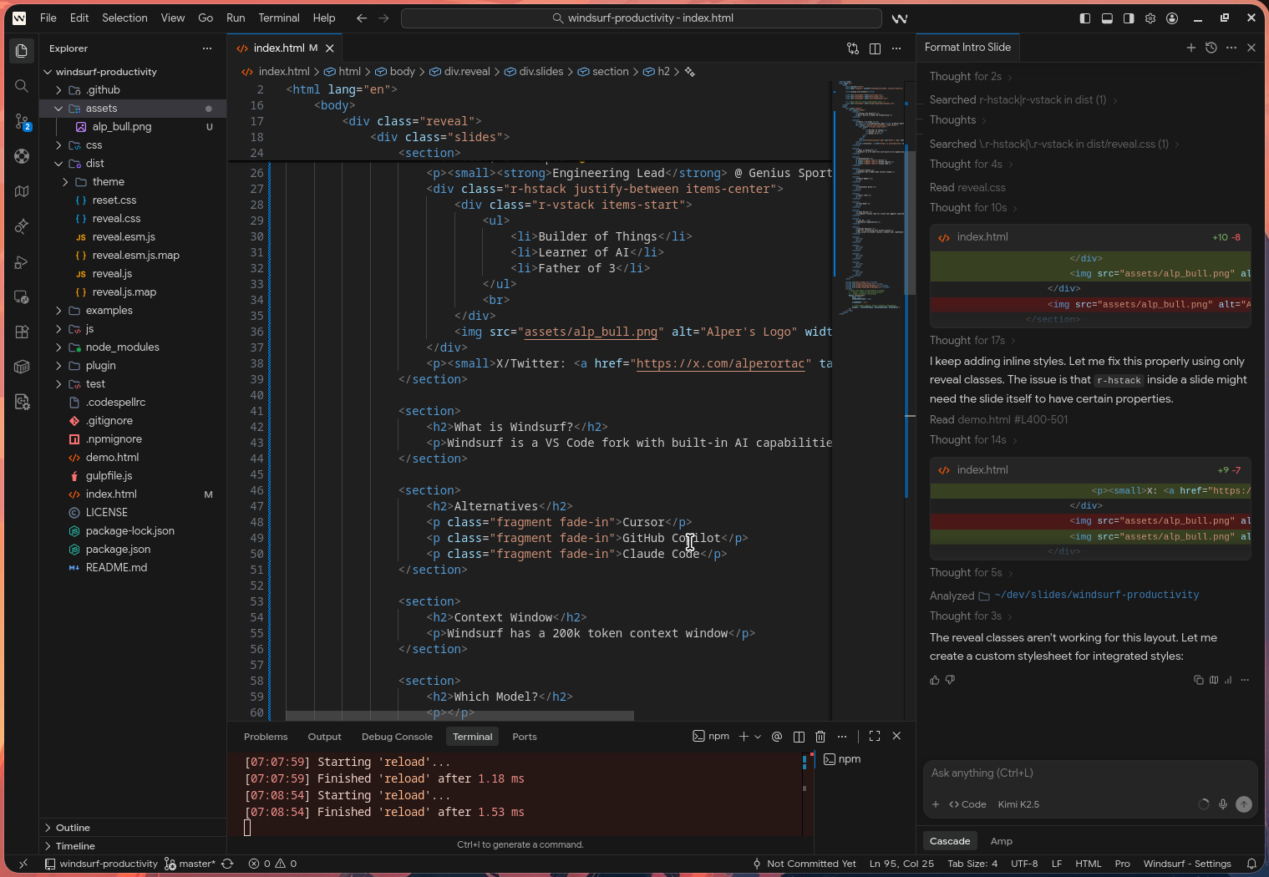Viewport: 1269px width, 877px height.
Task: Expand the Outline section
Action: click(x=73, y=828)
